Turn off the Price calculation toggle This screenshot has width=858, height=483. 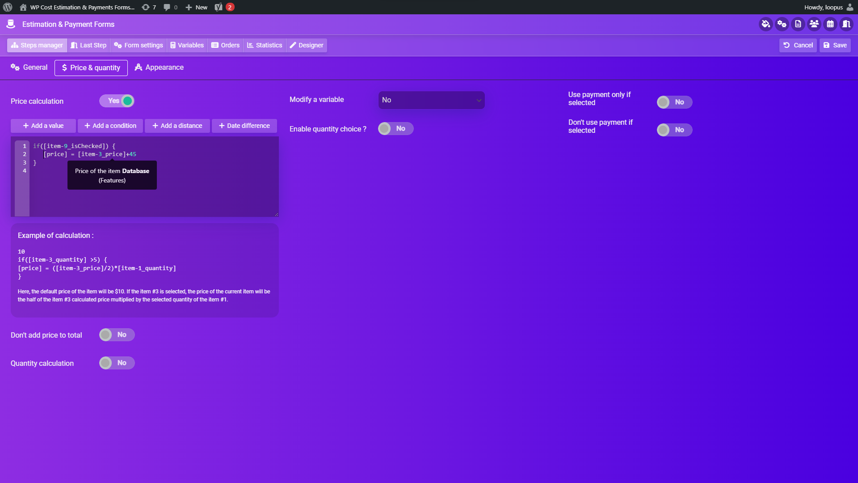pyautogui.click(x=117, y=101)
